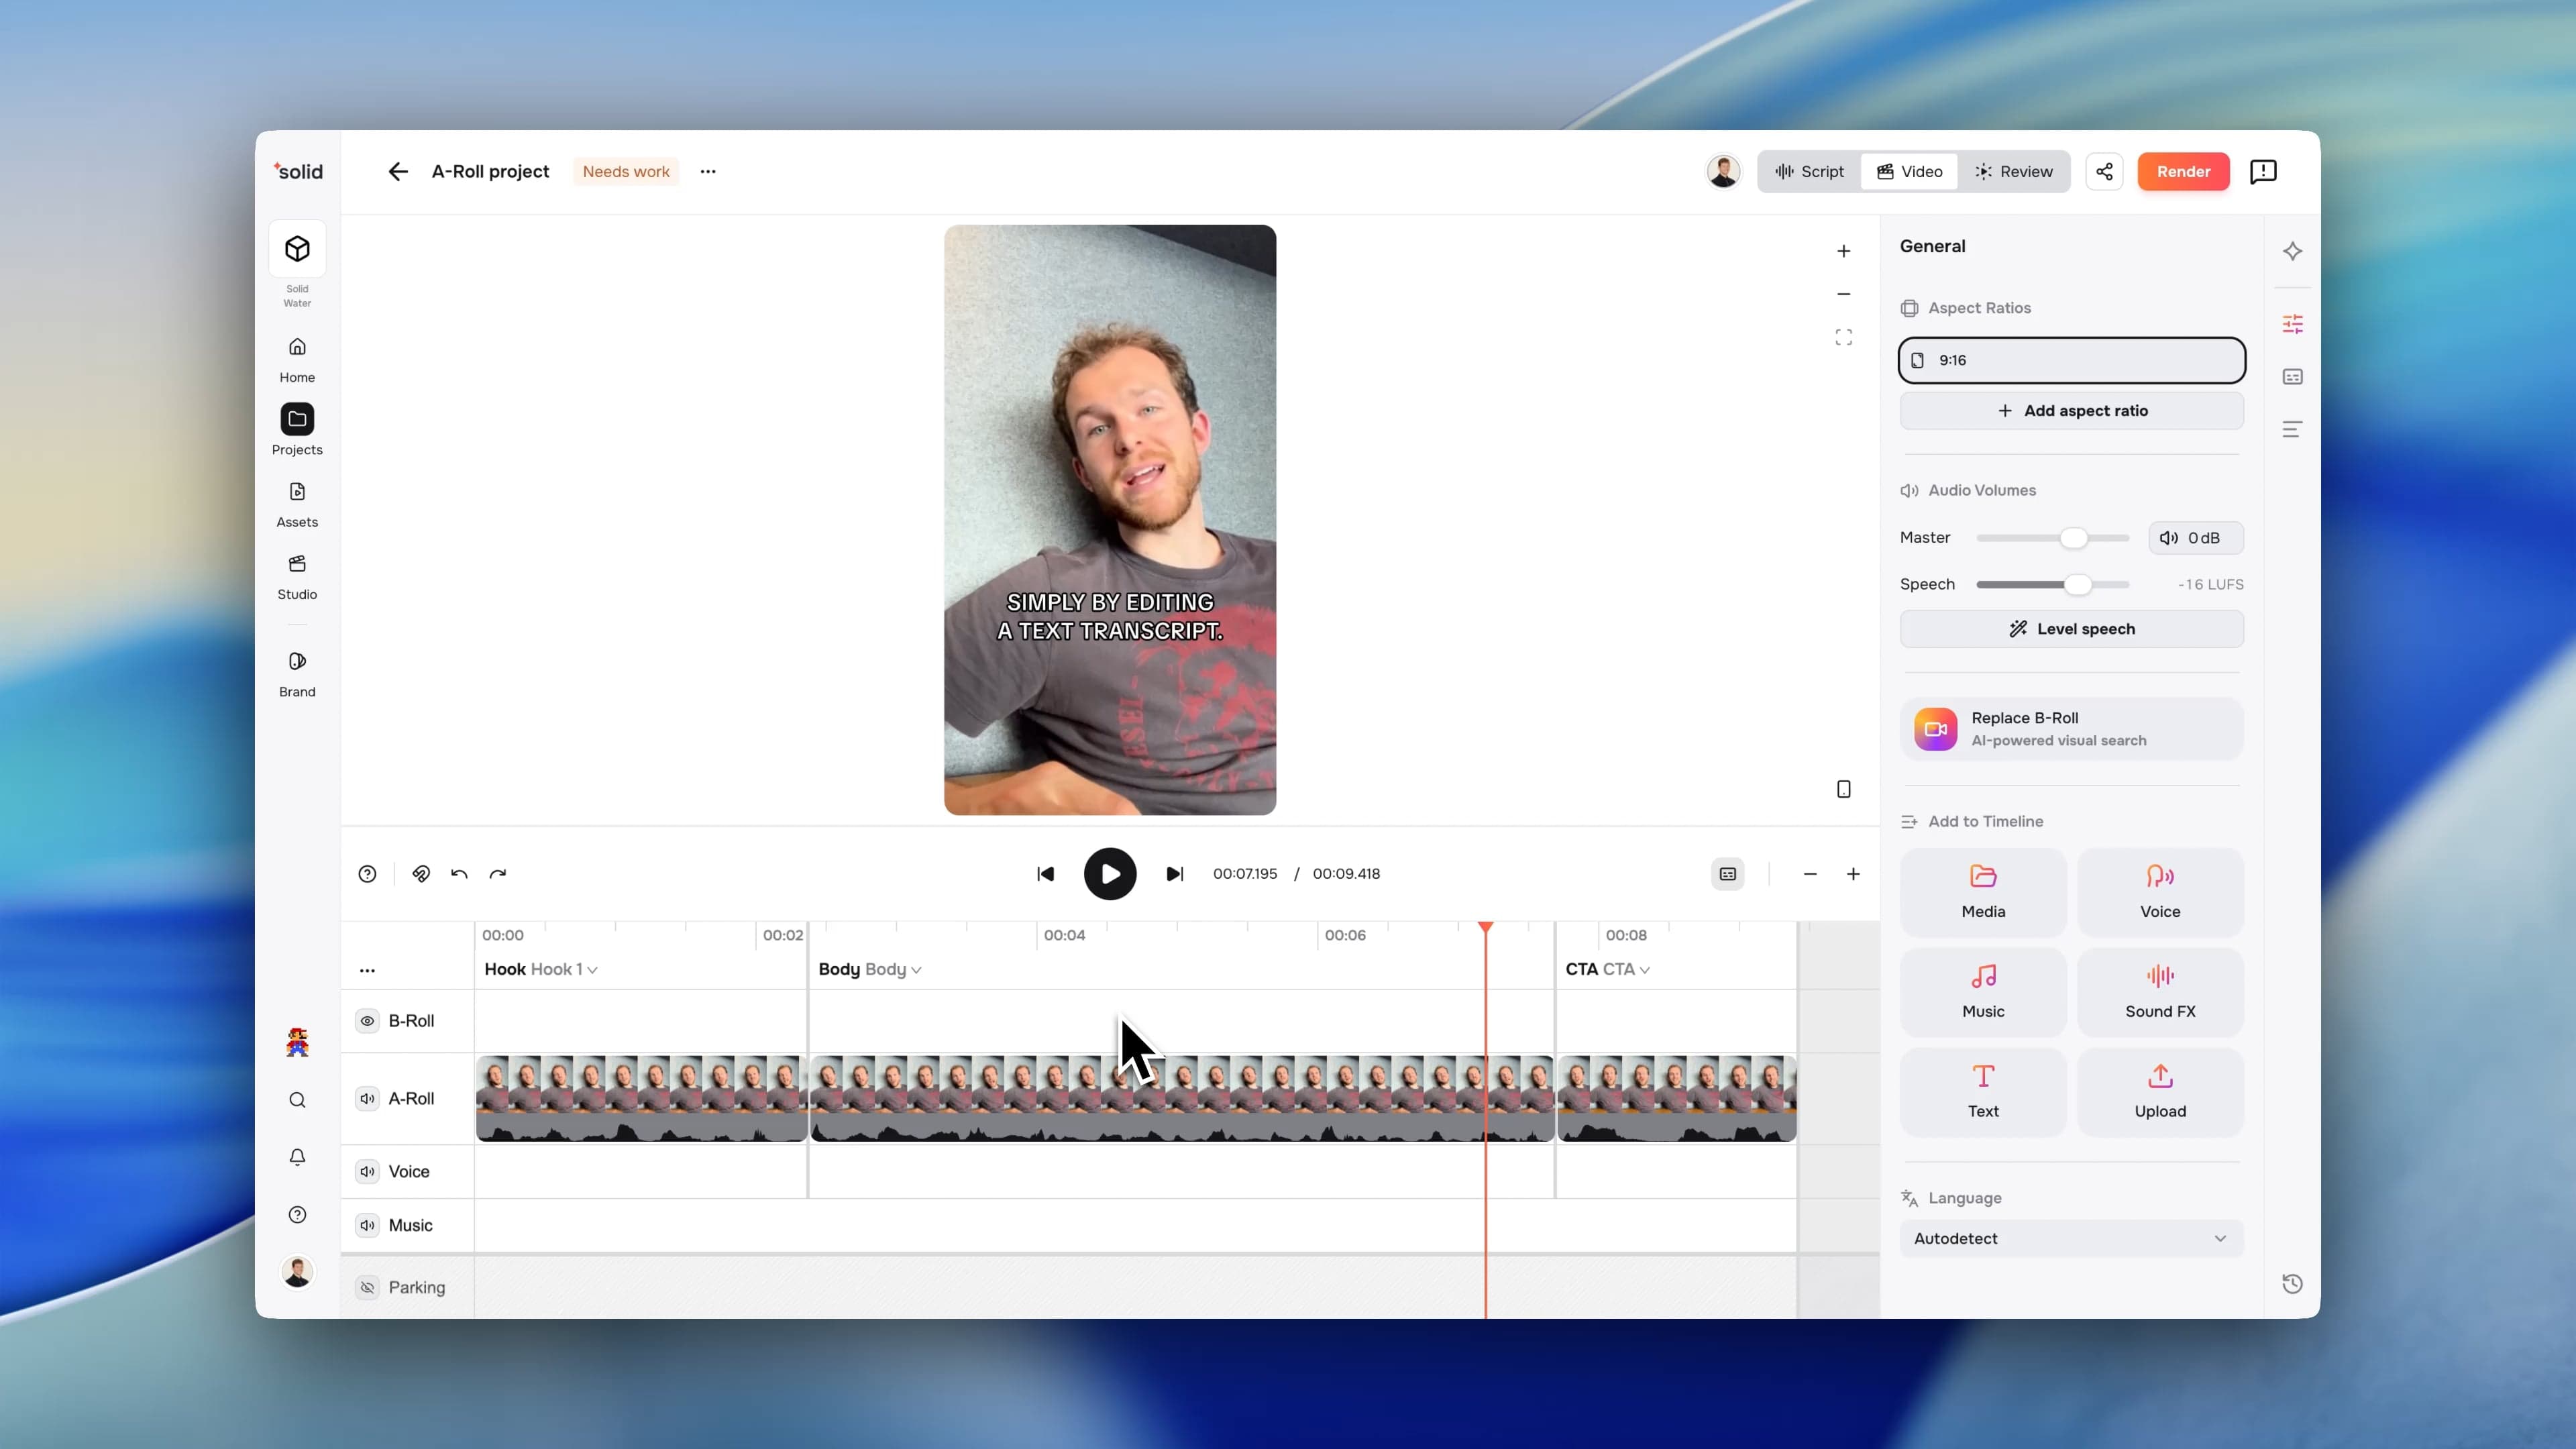Click the Speech volume slider handle
Image resolution: width=2576 pixels, height=1449 pixels.
point(2078,585)
